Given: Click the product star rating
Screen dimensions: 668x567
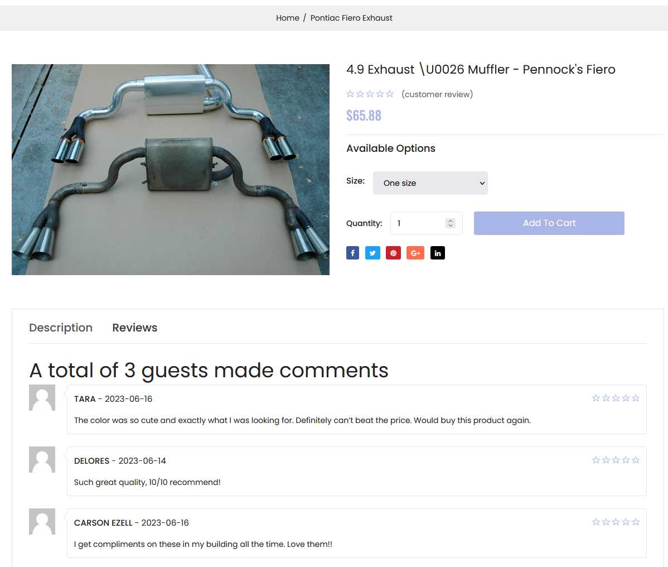Looking at the screenshot, I should coord(370,94).
